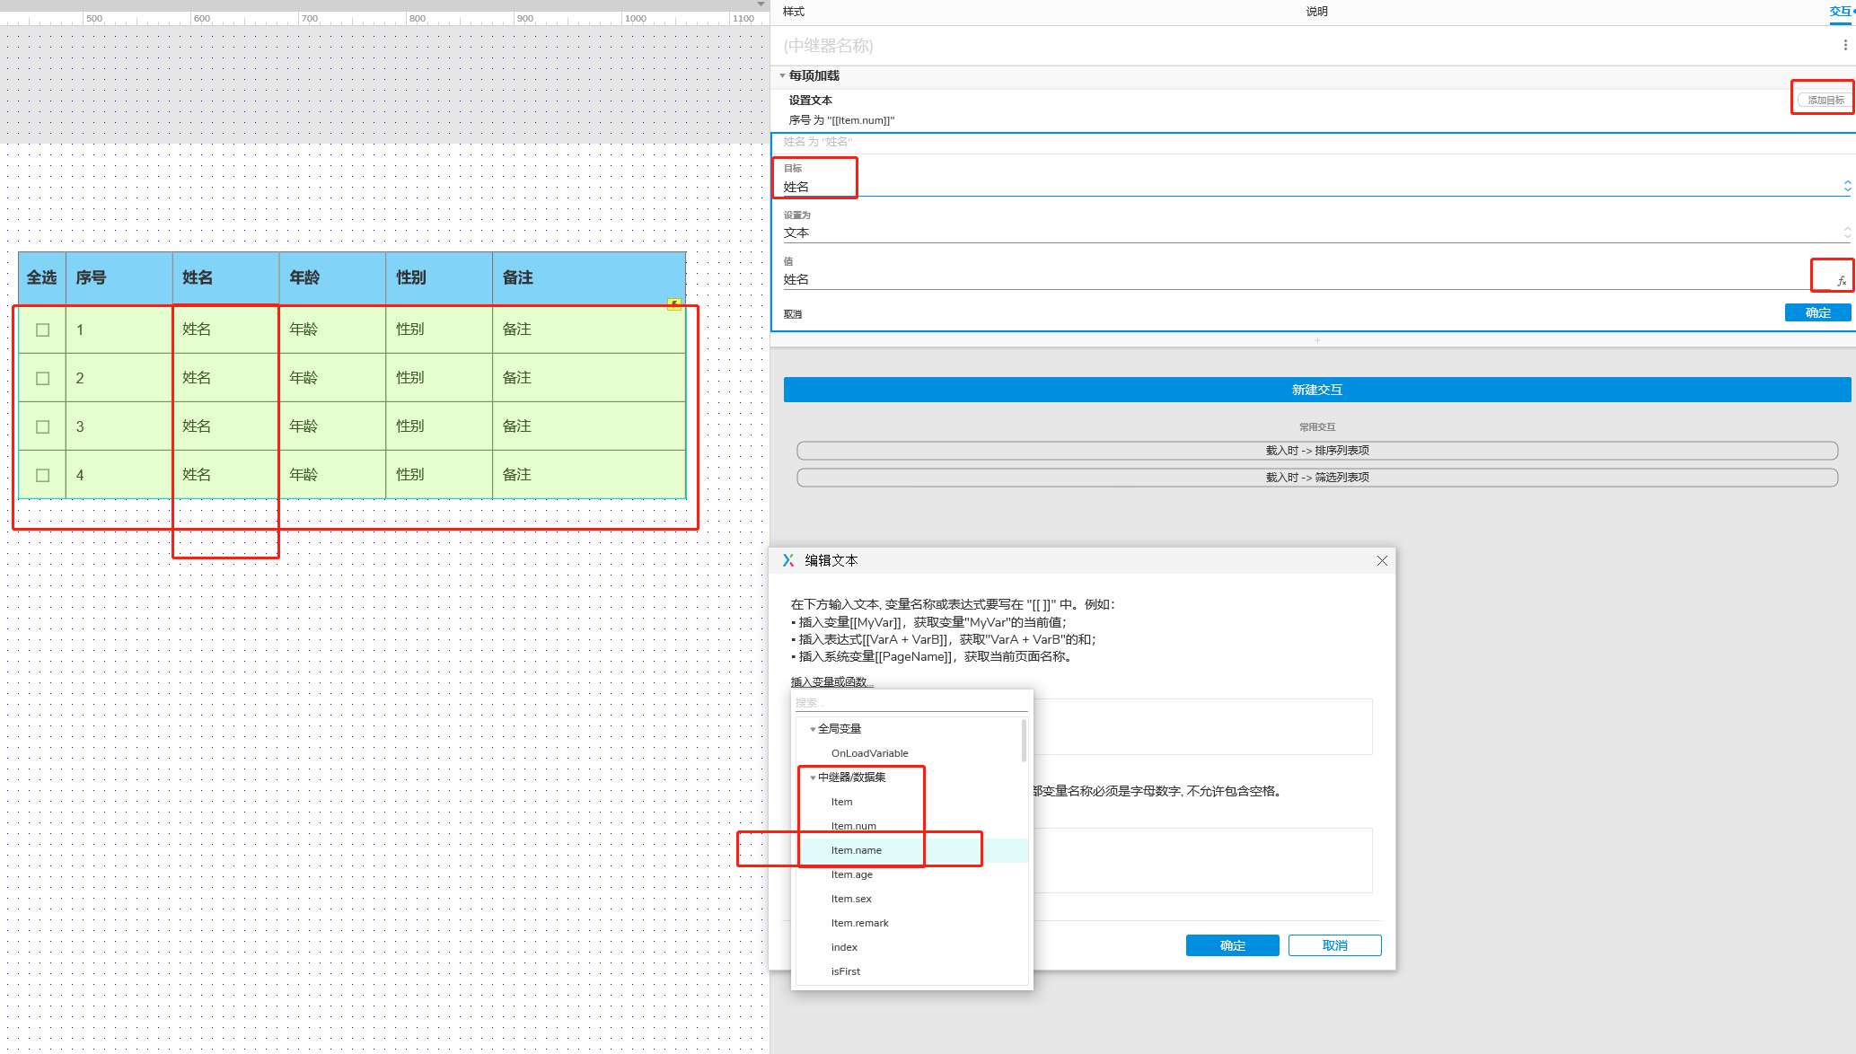Collapse the 每项加载 event section
This screenshot has height=1054, width=1856.
pyautogui.click(x=782, y=76)
